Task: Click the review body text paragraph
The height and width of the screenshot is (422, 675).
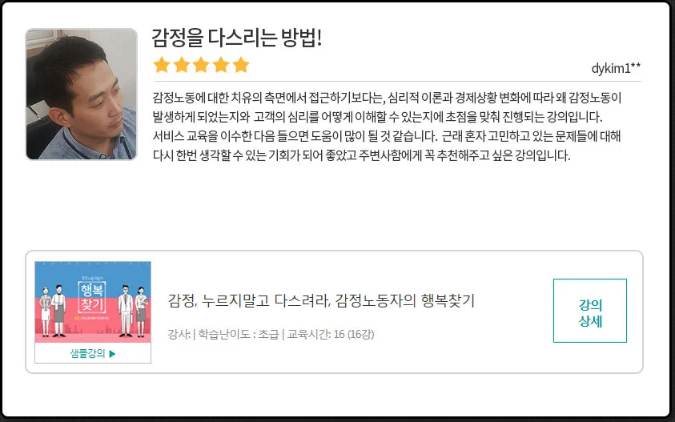Action: [387, 127]
